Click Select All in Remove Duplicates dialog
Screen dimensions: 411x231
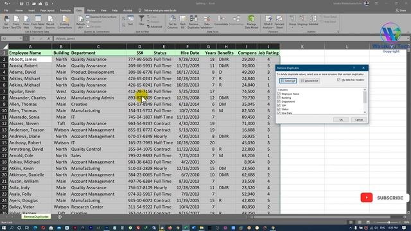[x=288, y=81]
